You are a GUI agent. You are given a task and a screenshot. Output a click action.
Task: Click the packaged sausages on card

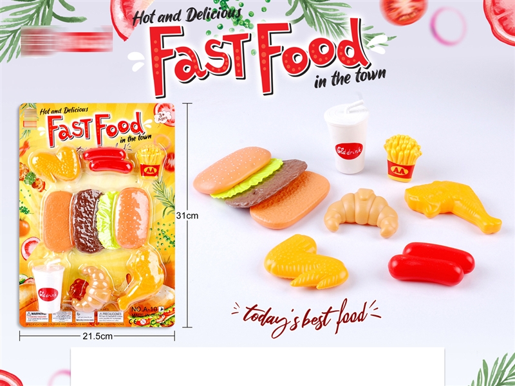pyautogui.click(x=107, y=160)
